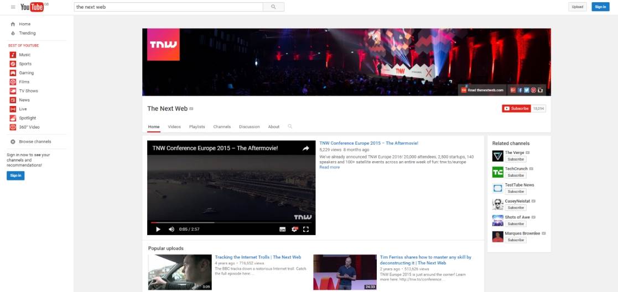The image size is (618, 292).
Task: Open the Pinterest icon in banner
Action: (533, 90)
